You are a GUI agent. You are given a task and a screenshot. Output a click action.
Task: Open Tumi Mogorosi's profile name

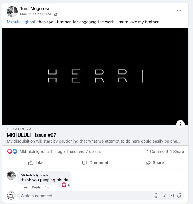point(34,9)
